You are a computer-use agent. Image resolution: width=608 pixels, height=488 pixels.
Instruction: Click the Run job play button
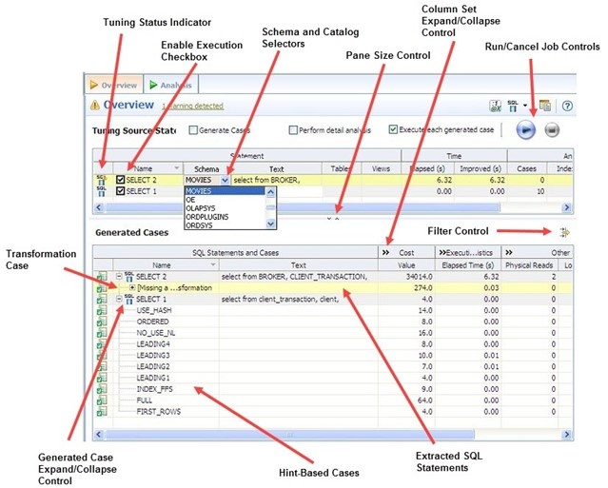pos(526,130)
